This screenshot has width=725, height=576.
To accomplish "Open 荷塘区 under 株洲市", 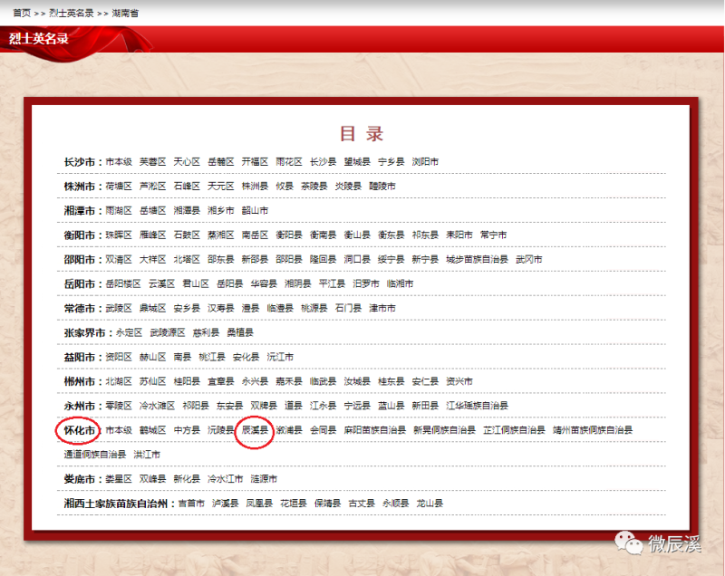I will pyautogui.click(x=119, y=187).
